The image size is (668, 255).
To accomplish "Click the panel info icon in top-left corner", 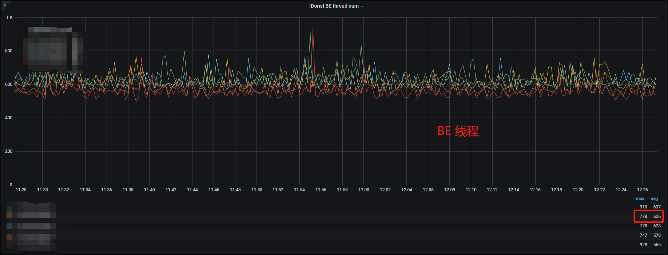I will [x=5, y=4].
